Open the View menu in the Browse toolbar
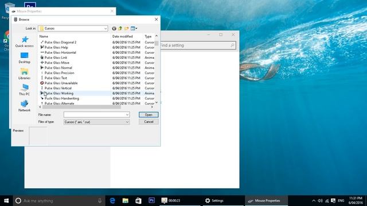Screen dimensions: 367x206 134,29
